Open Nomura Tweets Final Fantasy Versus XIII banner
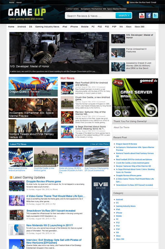Image resolution: width=165 pixels, height=249 pixels. [x=33, y=129]
